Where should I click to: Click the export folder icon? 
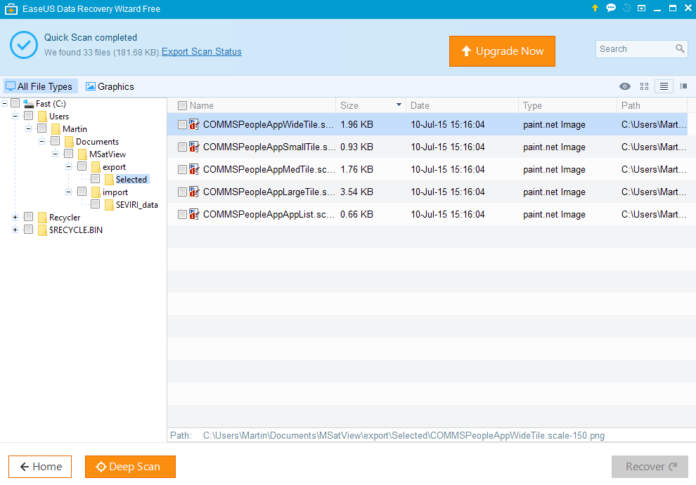tap(96, 167)
